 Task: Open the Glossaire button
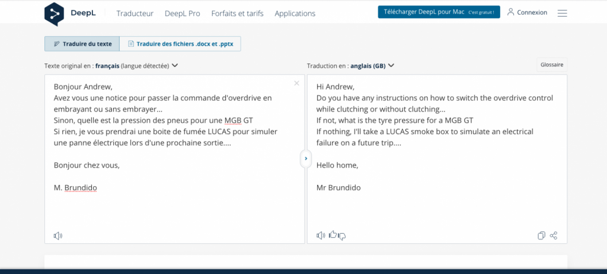click(552, 65)
